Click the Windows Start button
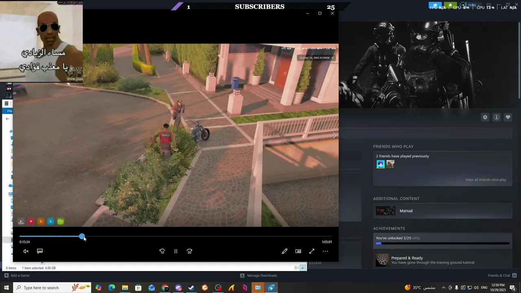The height and width of the screenshot is (293, 521). click(7, 288)
